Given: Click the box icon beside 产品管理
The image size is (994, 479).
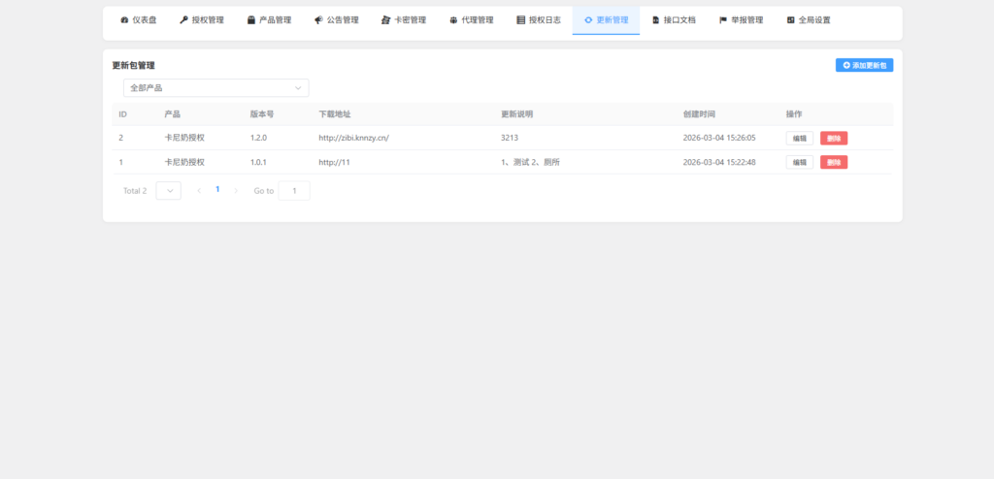Looking at the screenshot, I should click(x=251, y=20).
